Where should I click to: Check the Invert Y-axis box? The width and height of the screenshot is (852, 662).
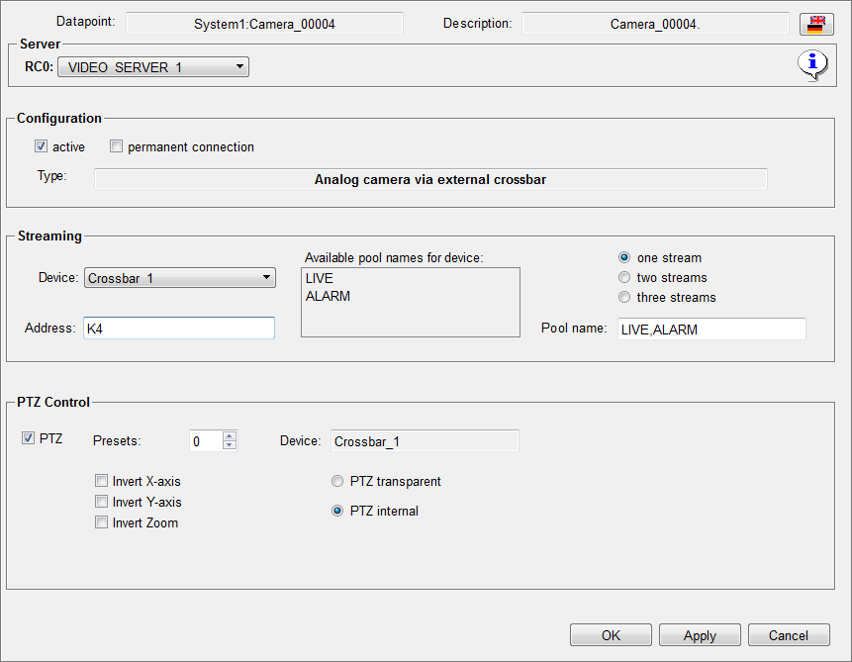101,502
